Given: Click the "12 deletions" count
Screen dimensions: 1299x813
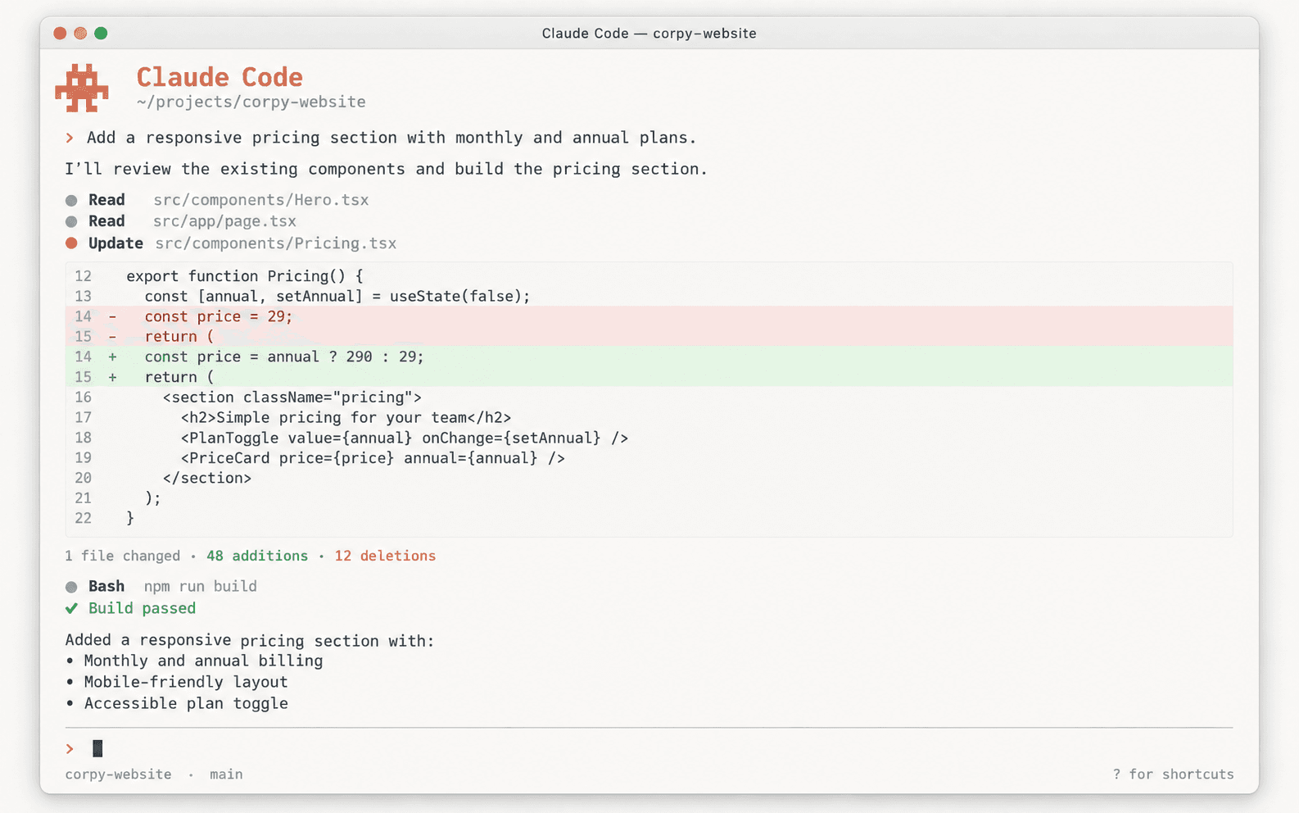Looking at the screenshot, I should (x=385, y=556).
